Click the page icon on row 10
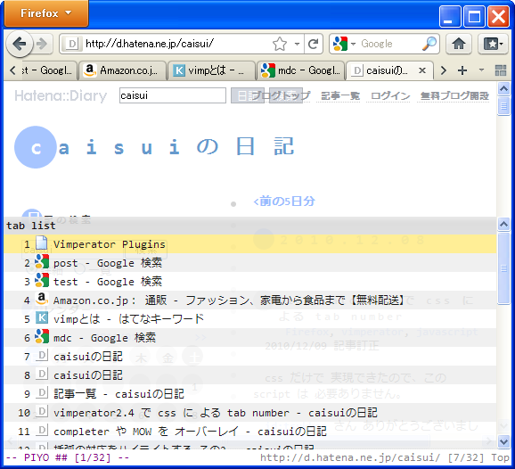Image resolution: width=515 pixels, height=469 pixels. [42, 412]
